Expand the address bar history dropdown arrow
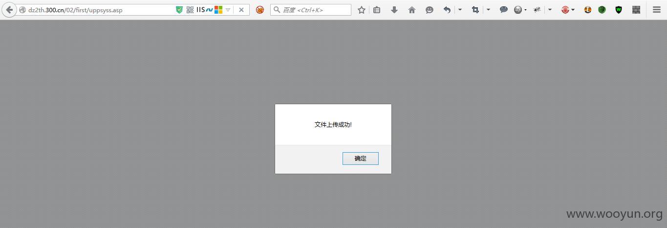Viewport: 667px width, 228px height. pos(228,10)
